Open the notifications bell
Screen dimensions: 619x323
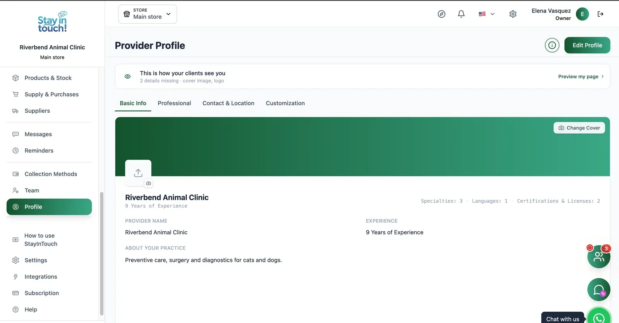[461, 14]
